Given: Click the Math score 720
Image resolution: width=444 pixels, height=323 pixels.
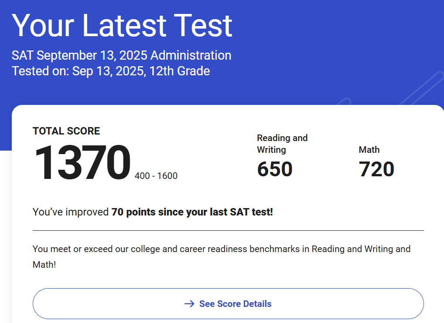Looking at the screenshot, I should click(376, 169).
